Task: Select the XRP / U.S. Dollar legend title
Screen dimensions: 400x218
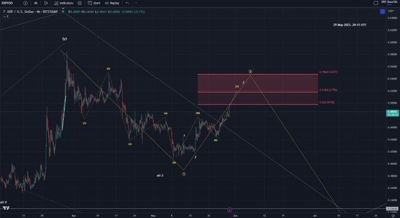Action: pyautogui.click(x=32, y=12)
